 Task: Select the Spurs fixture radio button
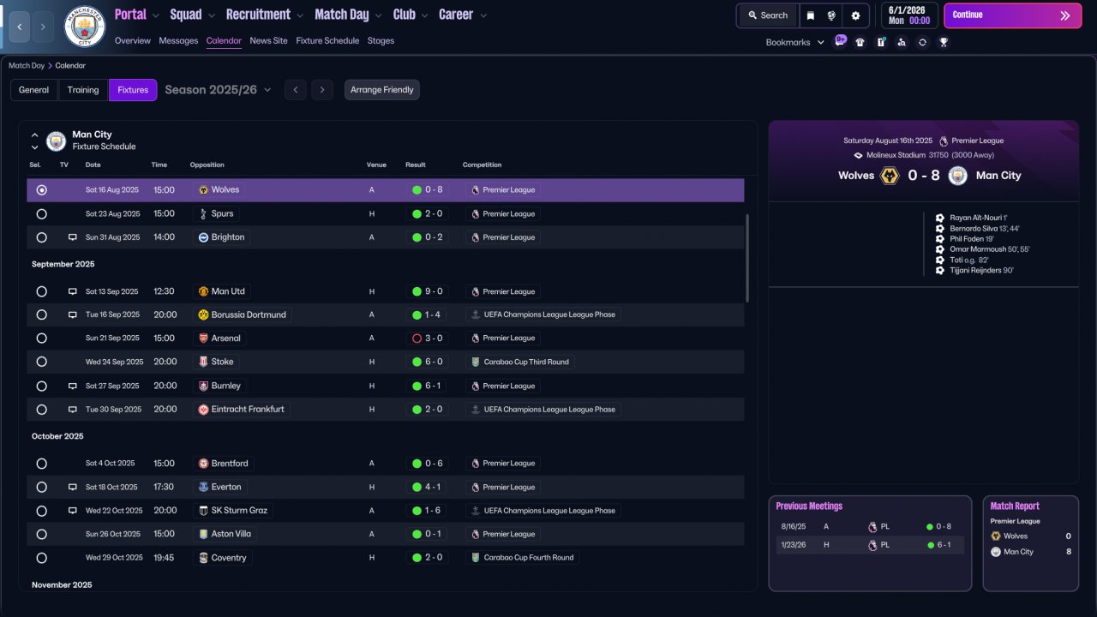point(41,213)
